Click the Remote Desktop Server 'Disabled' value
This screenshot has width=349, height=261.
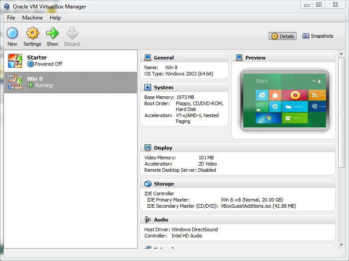(207, 170)
